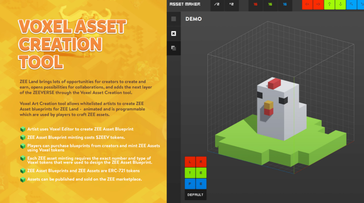Click the 'VOXEL ASSET CREATION TOOL' heading
Viewport: 364px width, 203px height.
pos(72,44)
